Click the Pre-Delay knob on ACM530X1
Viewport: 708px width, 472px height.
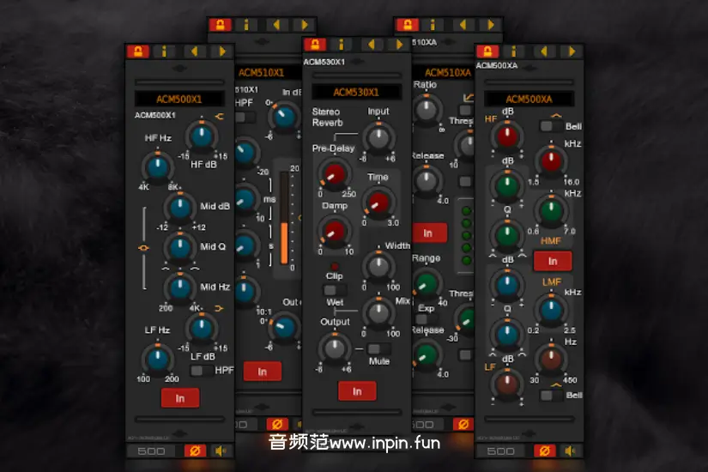click(335, 174)
